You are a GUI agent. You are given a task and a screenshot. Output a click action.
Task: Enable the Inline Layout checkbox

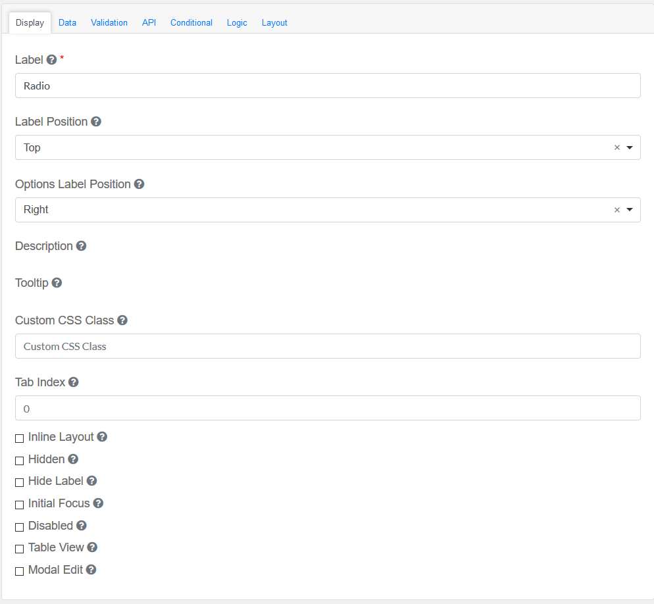point(20,438)
